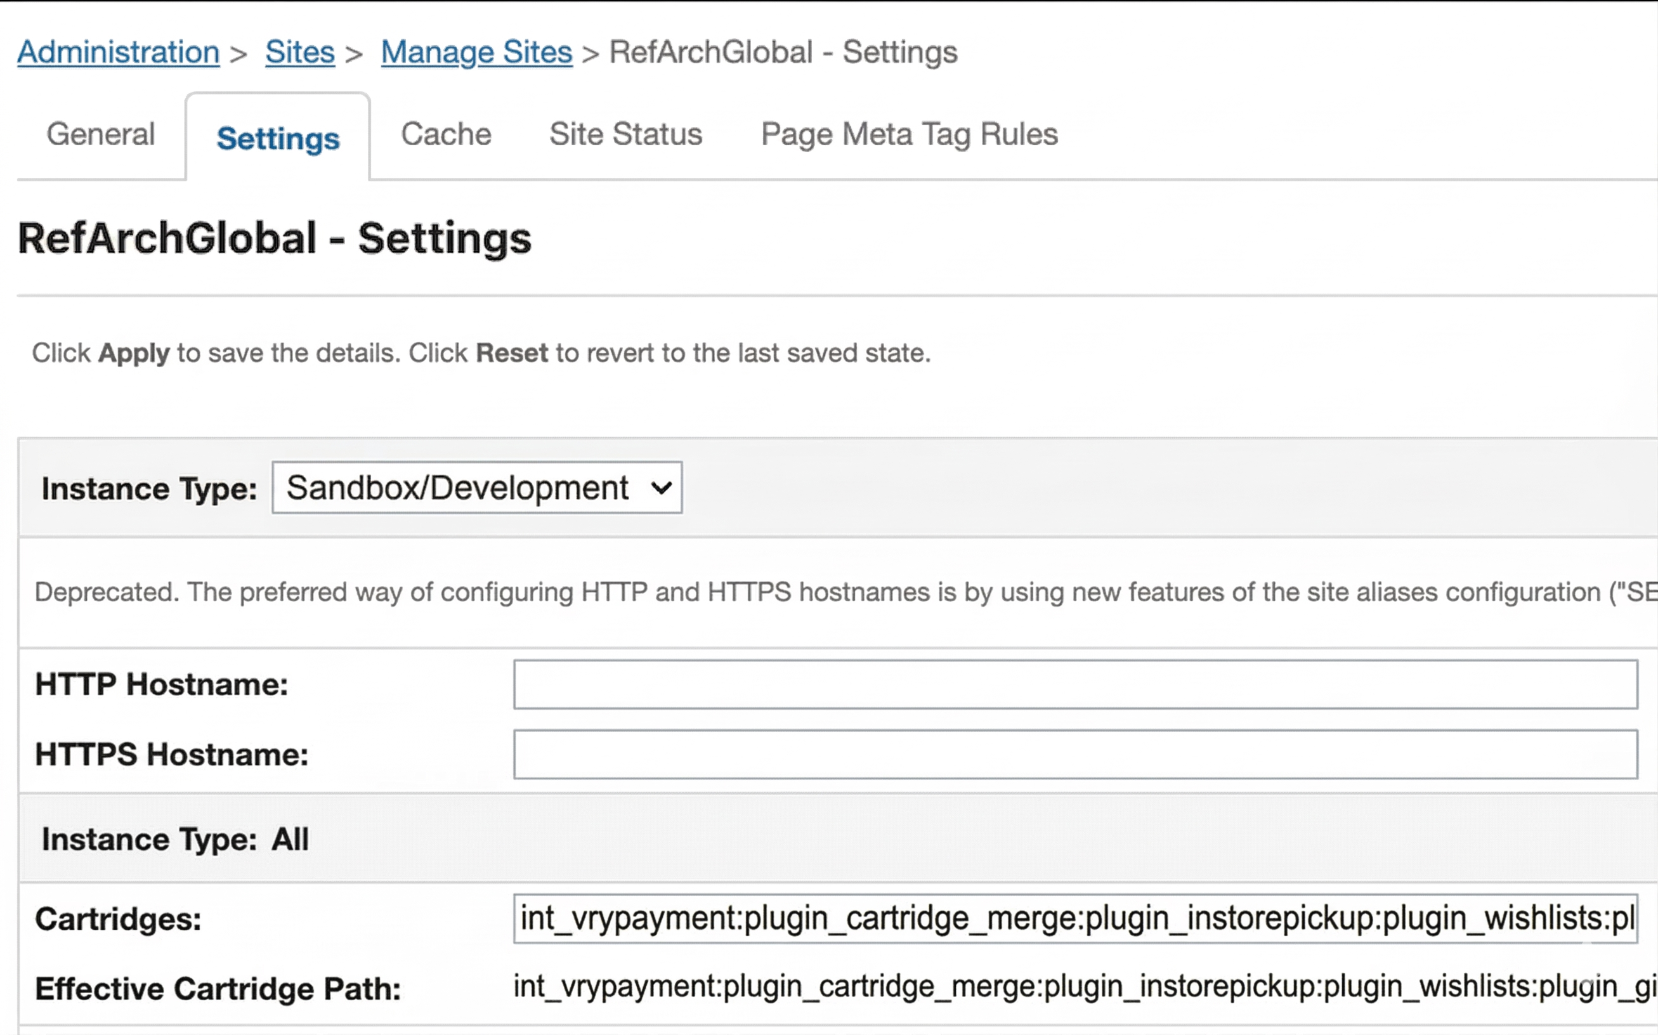Focus the HTTP Hostname input field
The image size is (1658, 1035).
[1074, 684]
